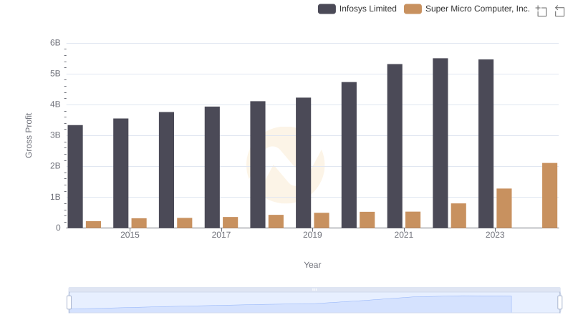Grab the left data zoom slider handle

69,303
